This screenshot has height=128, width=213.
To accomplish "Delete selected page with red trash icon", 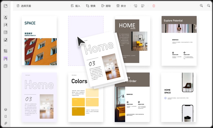I will 154,6.
